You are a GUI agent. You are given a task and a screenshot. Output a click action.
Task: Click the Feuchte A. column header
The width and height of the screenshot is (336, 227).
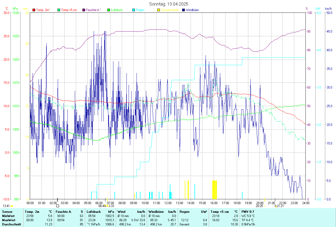(x=64, y=212)
